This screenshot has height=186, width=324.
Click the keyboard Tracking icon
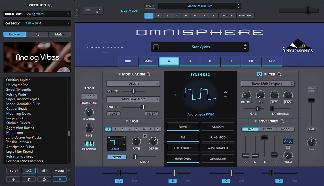[x=89, y=144]
